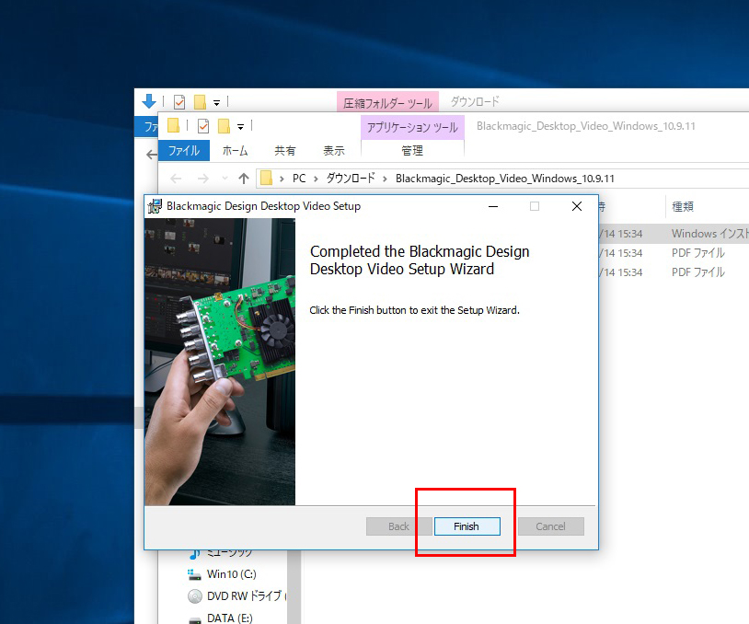Open the quick access toolbar dropdown in front Explorer
This screenshot has width=749, height=624.
(241, 127)
